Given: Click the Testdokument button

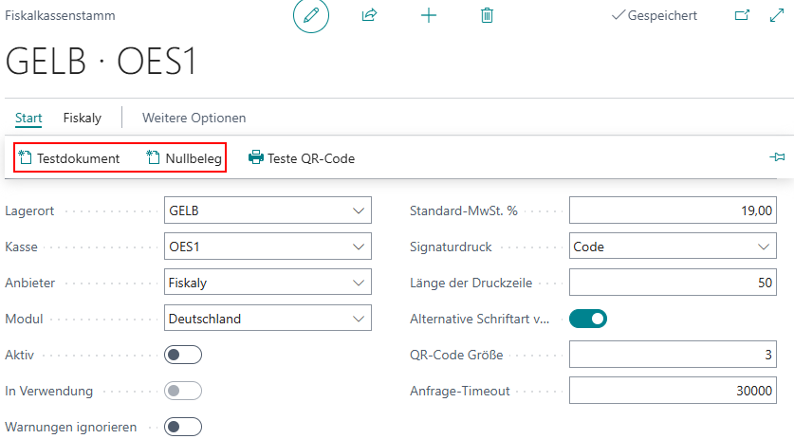Looking at the screenshot, I should click(69, 158).
